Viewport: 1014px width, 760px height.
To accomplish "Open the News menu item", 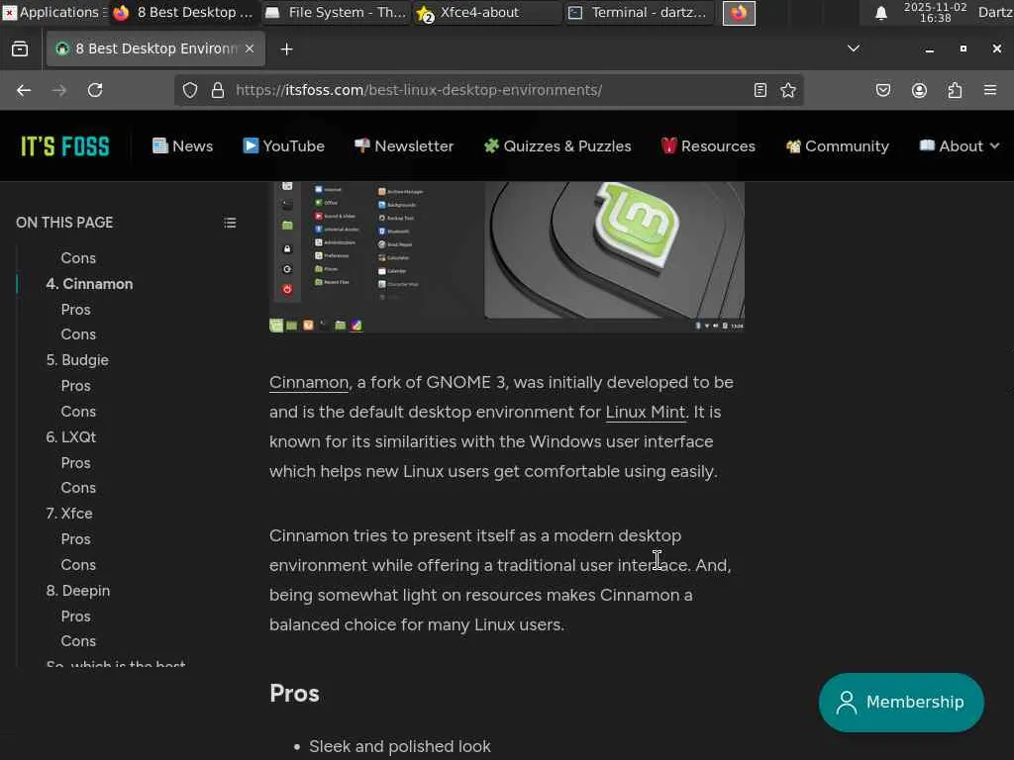I will coord(182,146).
